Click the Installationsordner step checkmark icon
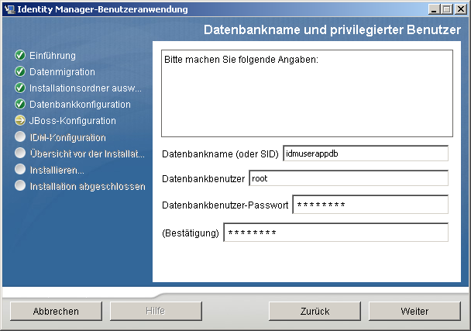This screenshot has height=331, width=471. [x=20, y=88]
